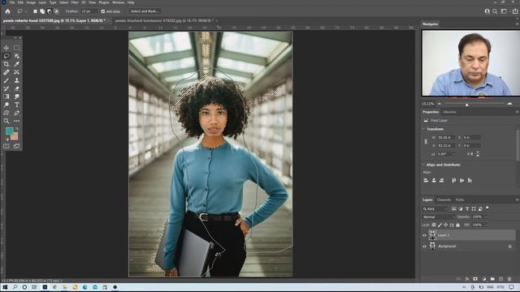Open the Layers panel menu

[x=517, y=200]
